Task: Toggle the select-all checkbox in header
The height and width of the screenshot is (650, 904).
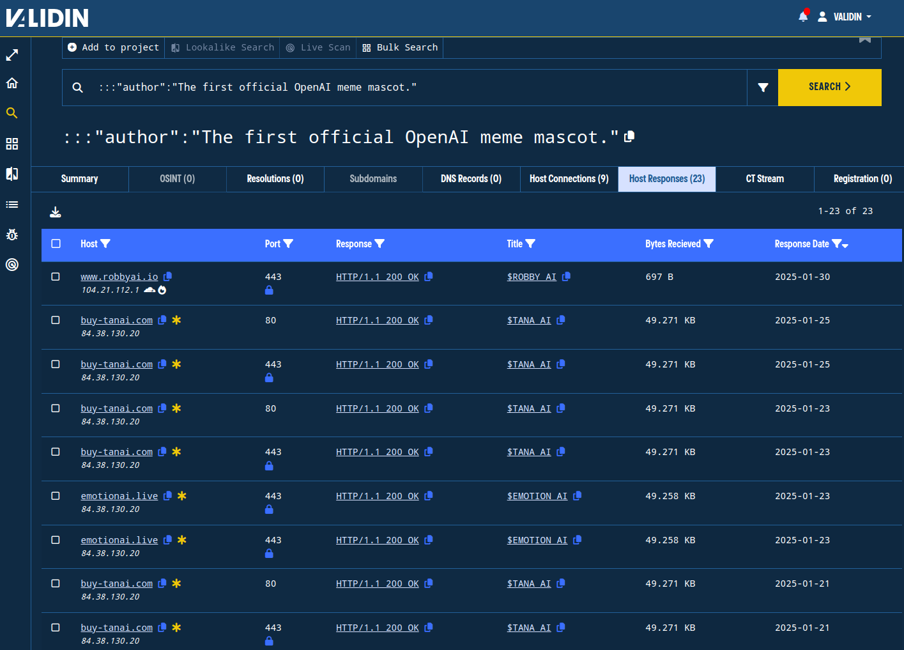Action: (x=56, y=244)
